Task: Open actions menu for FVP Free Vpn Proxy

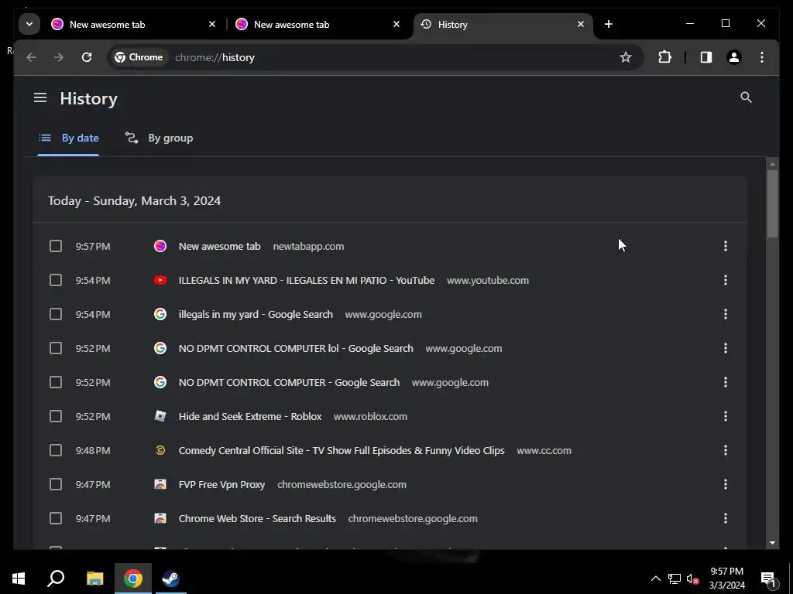Action: tap(725, 484)
